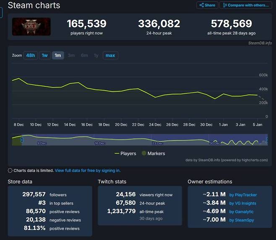Grab the left navigator range handle
Screen dimensions: 276x240
pyautogui.click(x=22, y=140)
